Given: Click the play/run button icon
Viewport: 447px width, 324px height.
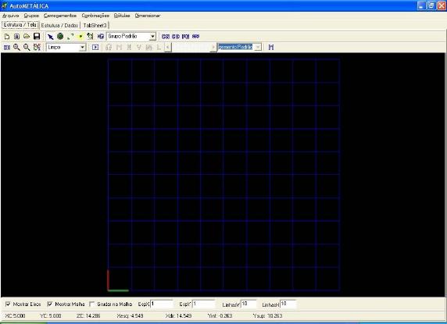Looking at the screenshot, I should (95, 48).
